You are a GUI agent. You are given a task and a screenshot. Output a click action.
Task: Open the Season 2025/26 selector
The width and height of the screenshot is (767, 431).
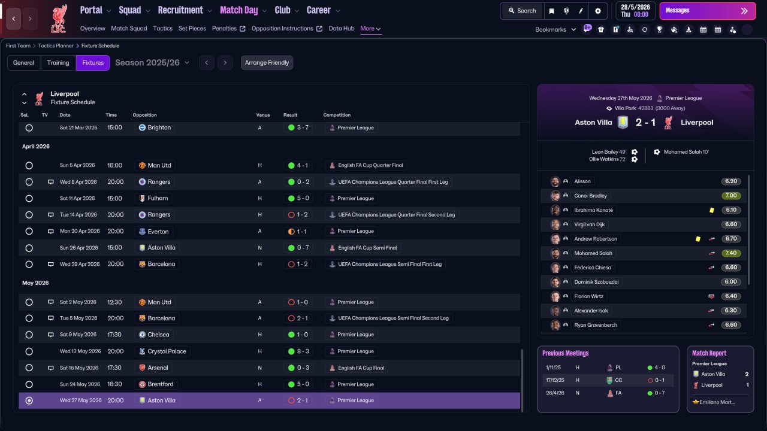(152, 62)
